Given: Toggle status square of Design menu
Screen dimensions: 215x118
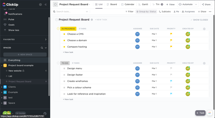Looking at the screenshot, I should (x=64, y=69).
